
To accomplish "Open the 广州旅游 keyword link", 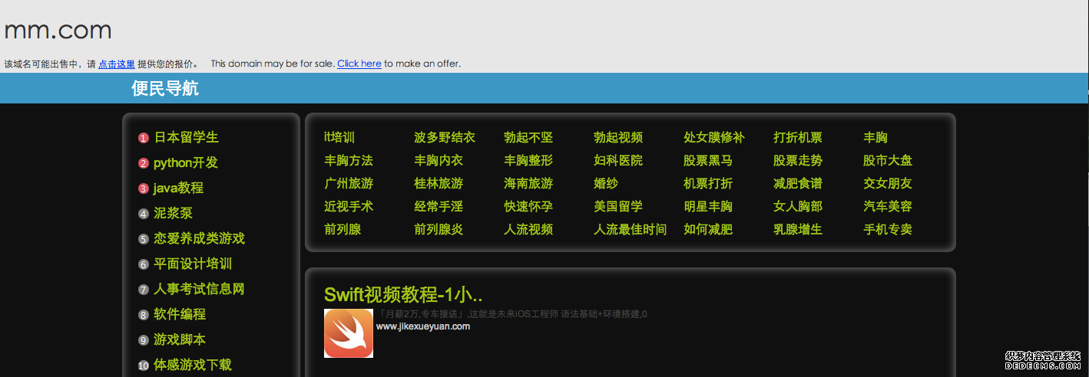I will 349,183.
